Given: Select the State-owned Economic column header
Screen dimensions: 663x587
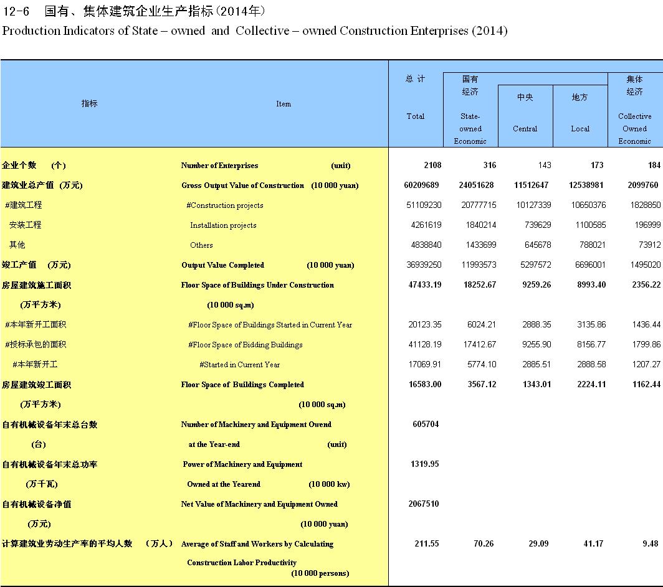Looking at the screenshot, I should (470, 128).
